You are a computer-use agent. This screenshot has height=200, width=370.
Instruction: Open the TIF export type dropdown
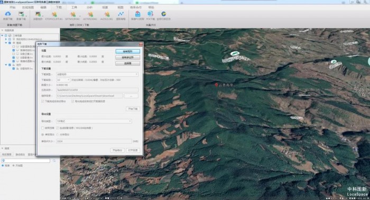click(94, 121)
